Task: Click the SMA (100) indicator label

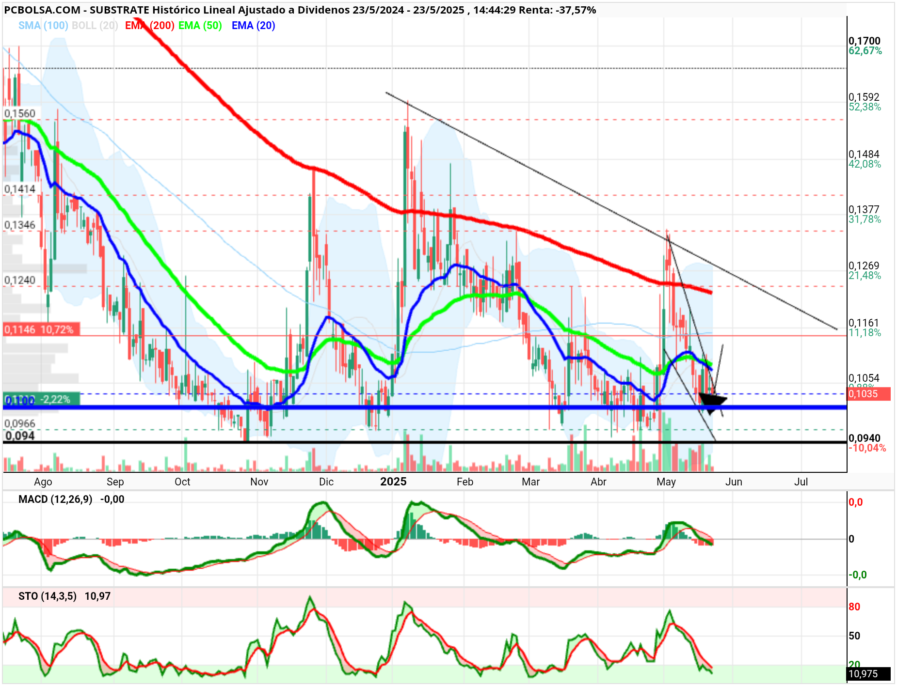Action: point(43,26)
